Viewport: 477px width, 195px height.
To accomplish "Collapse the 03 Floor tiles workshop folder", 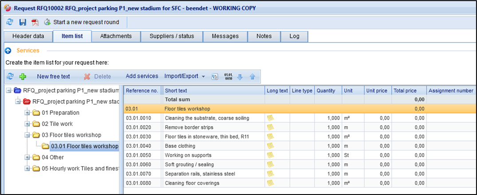I will pyautogui.click(x=28, y=135).
